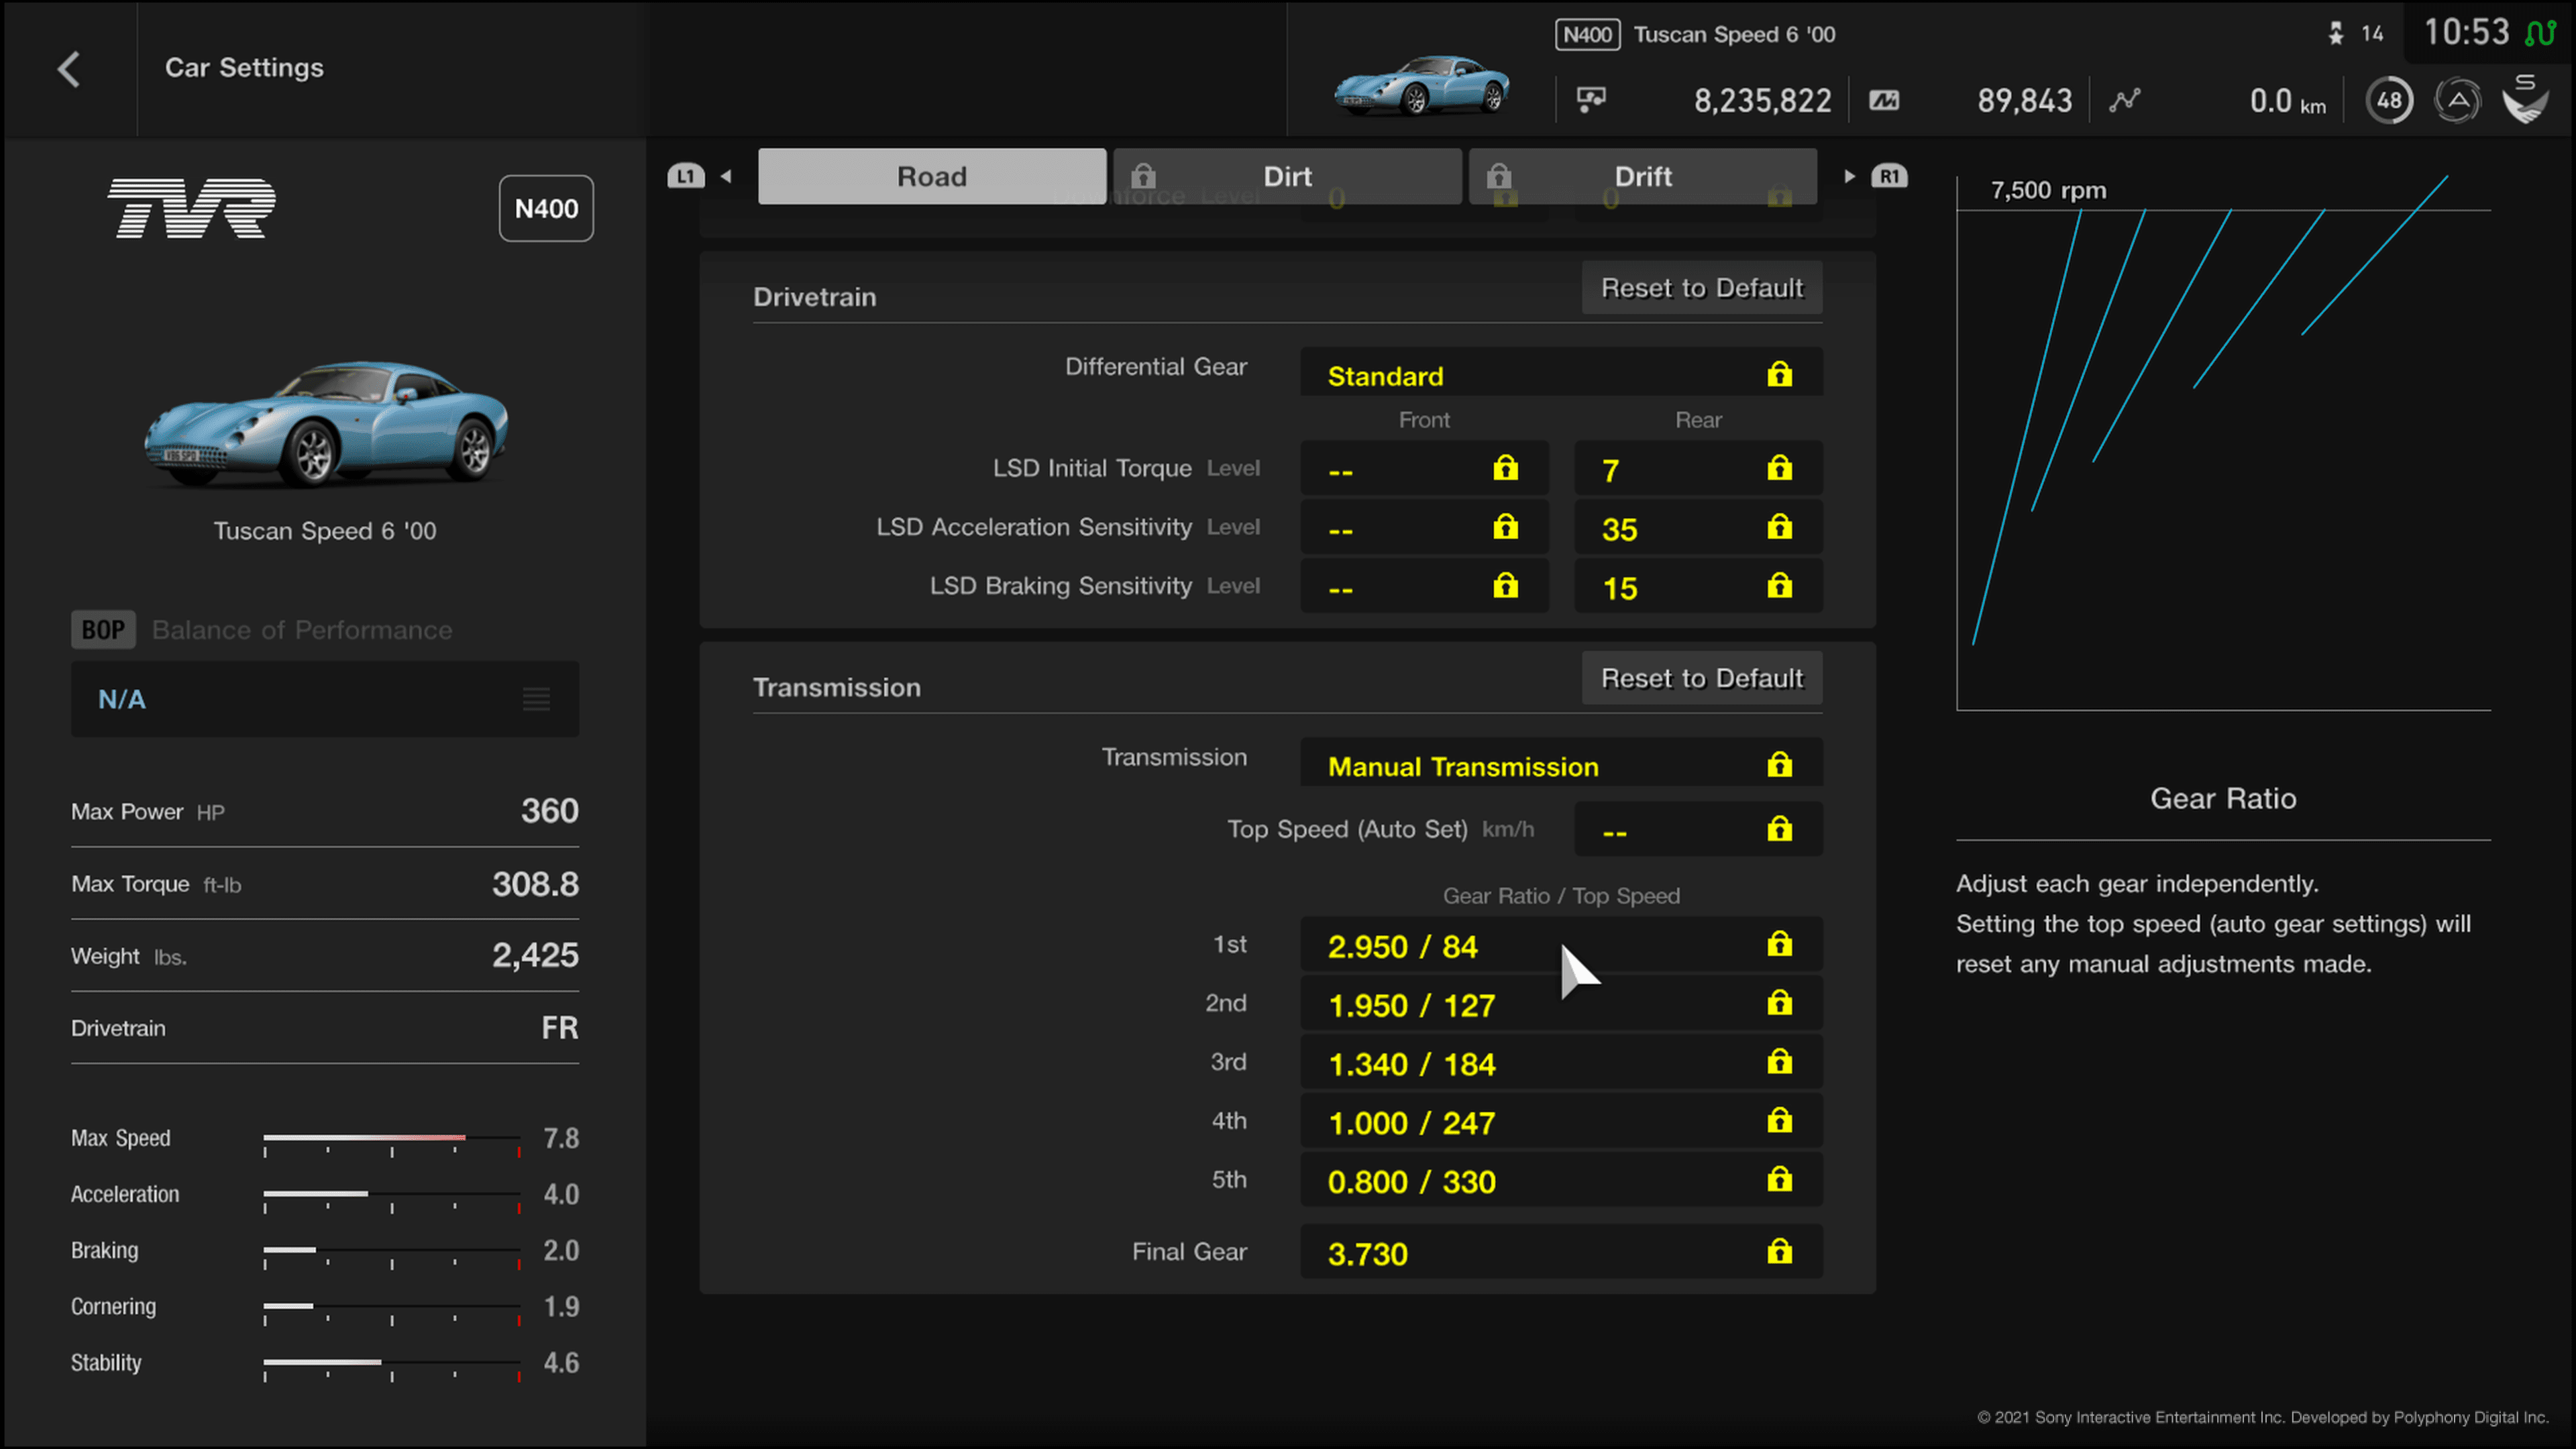Open Top Speed Auto Set value field
The height and width of the screenshot is (1449, 2576).
point(1698,829)
